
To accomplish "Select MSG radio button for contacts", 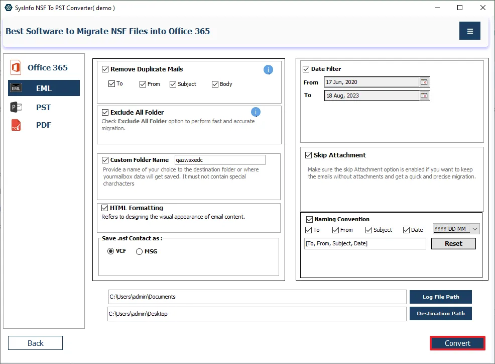I will tap(140, 251).
